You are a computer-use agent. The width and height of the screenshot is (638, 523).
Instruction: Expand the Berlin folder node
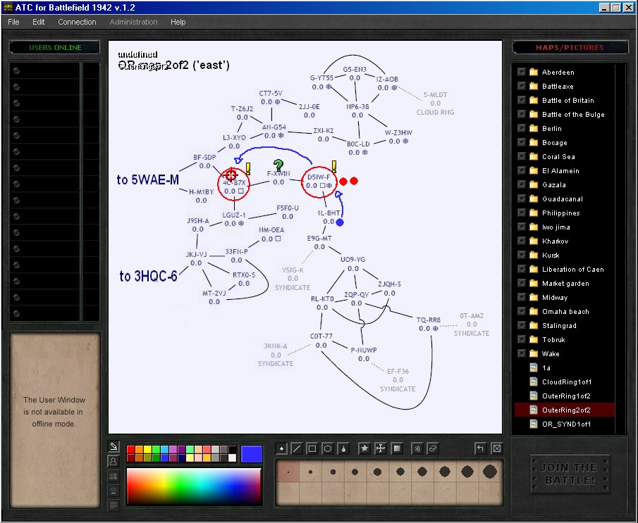(522, 128)
